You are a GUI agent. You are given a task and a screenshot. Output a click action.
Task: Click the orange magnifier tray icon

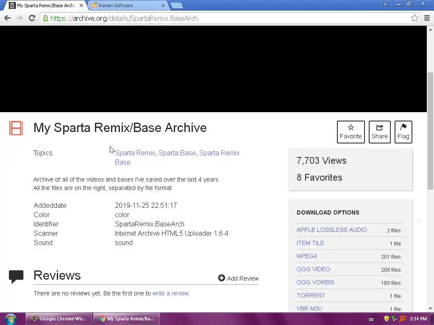tap(403, 319)
